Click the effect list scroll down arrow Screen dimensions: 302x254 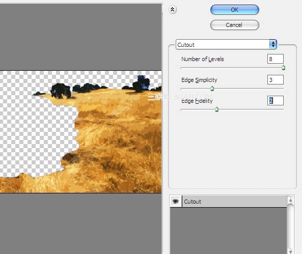pyautogui.click(x=290, y=251)
